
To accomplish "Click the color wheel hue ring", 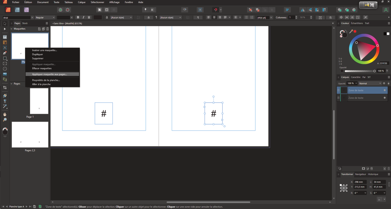I will coord(364,35).
